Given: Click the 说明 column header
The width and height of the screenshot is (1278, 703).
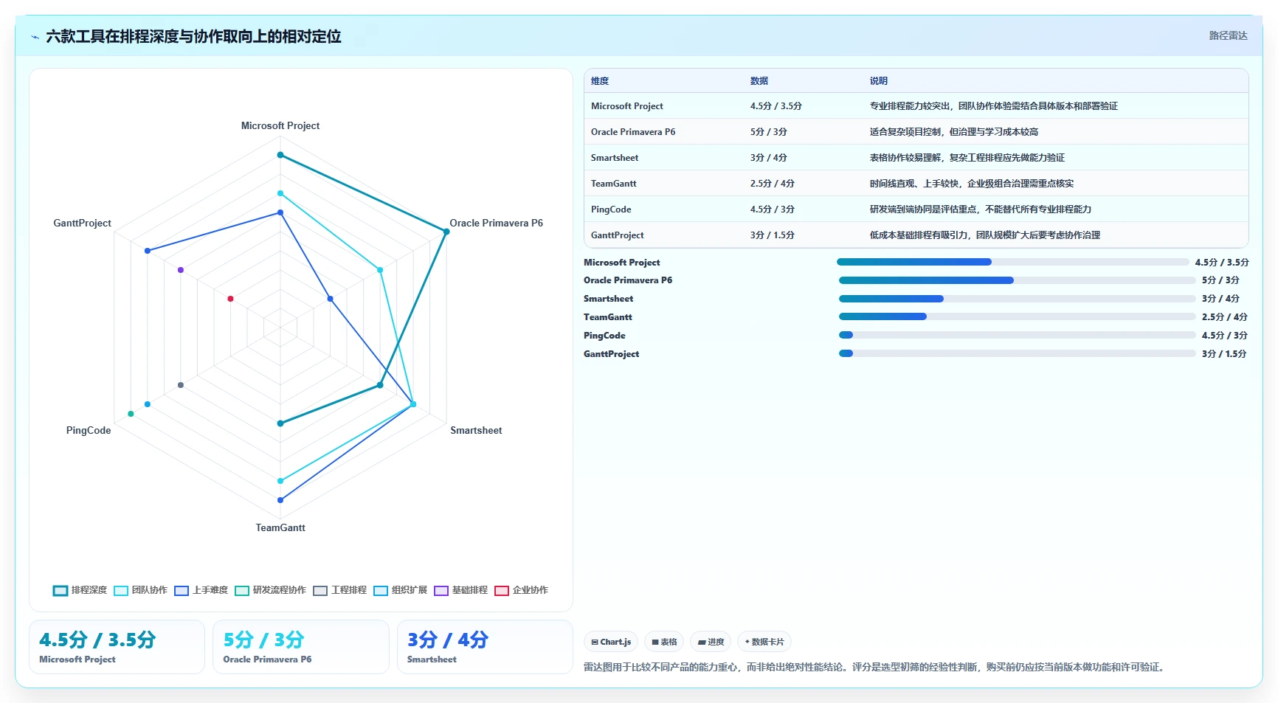Looking at the screenshot, I should [x=879, y=81].
